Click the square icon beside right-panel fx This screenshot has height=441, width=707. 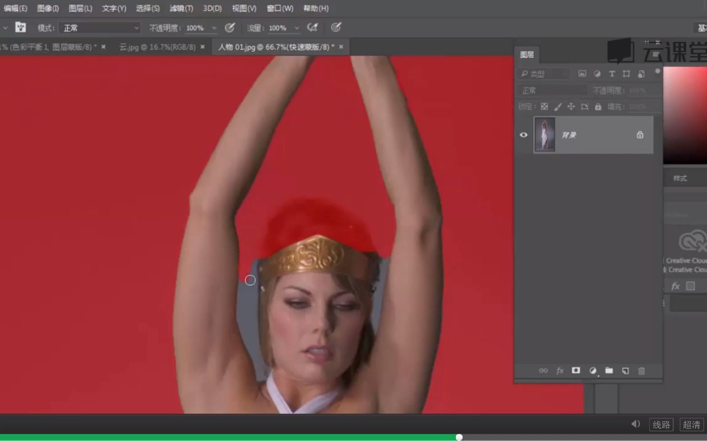(x=690, y=286)
